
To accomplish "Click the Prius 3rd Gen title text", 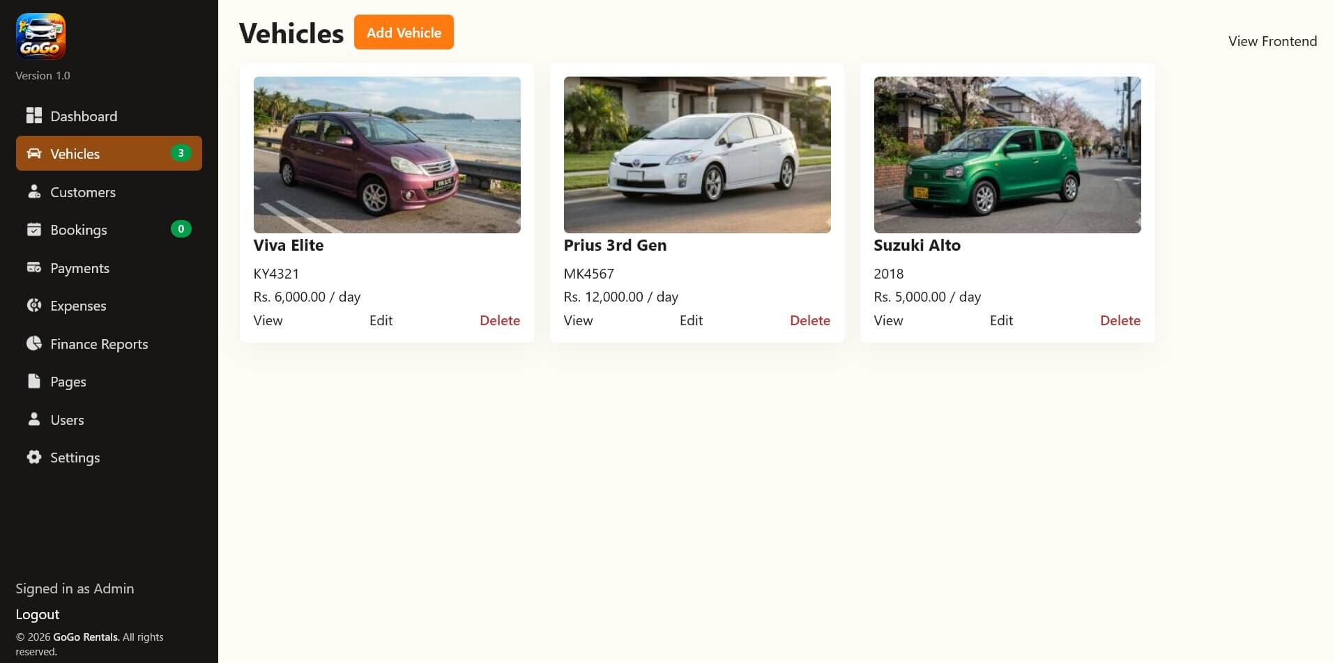I will (x=615, y=245).
